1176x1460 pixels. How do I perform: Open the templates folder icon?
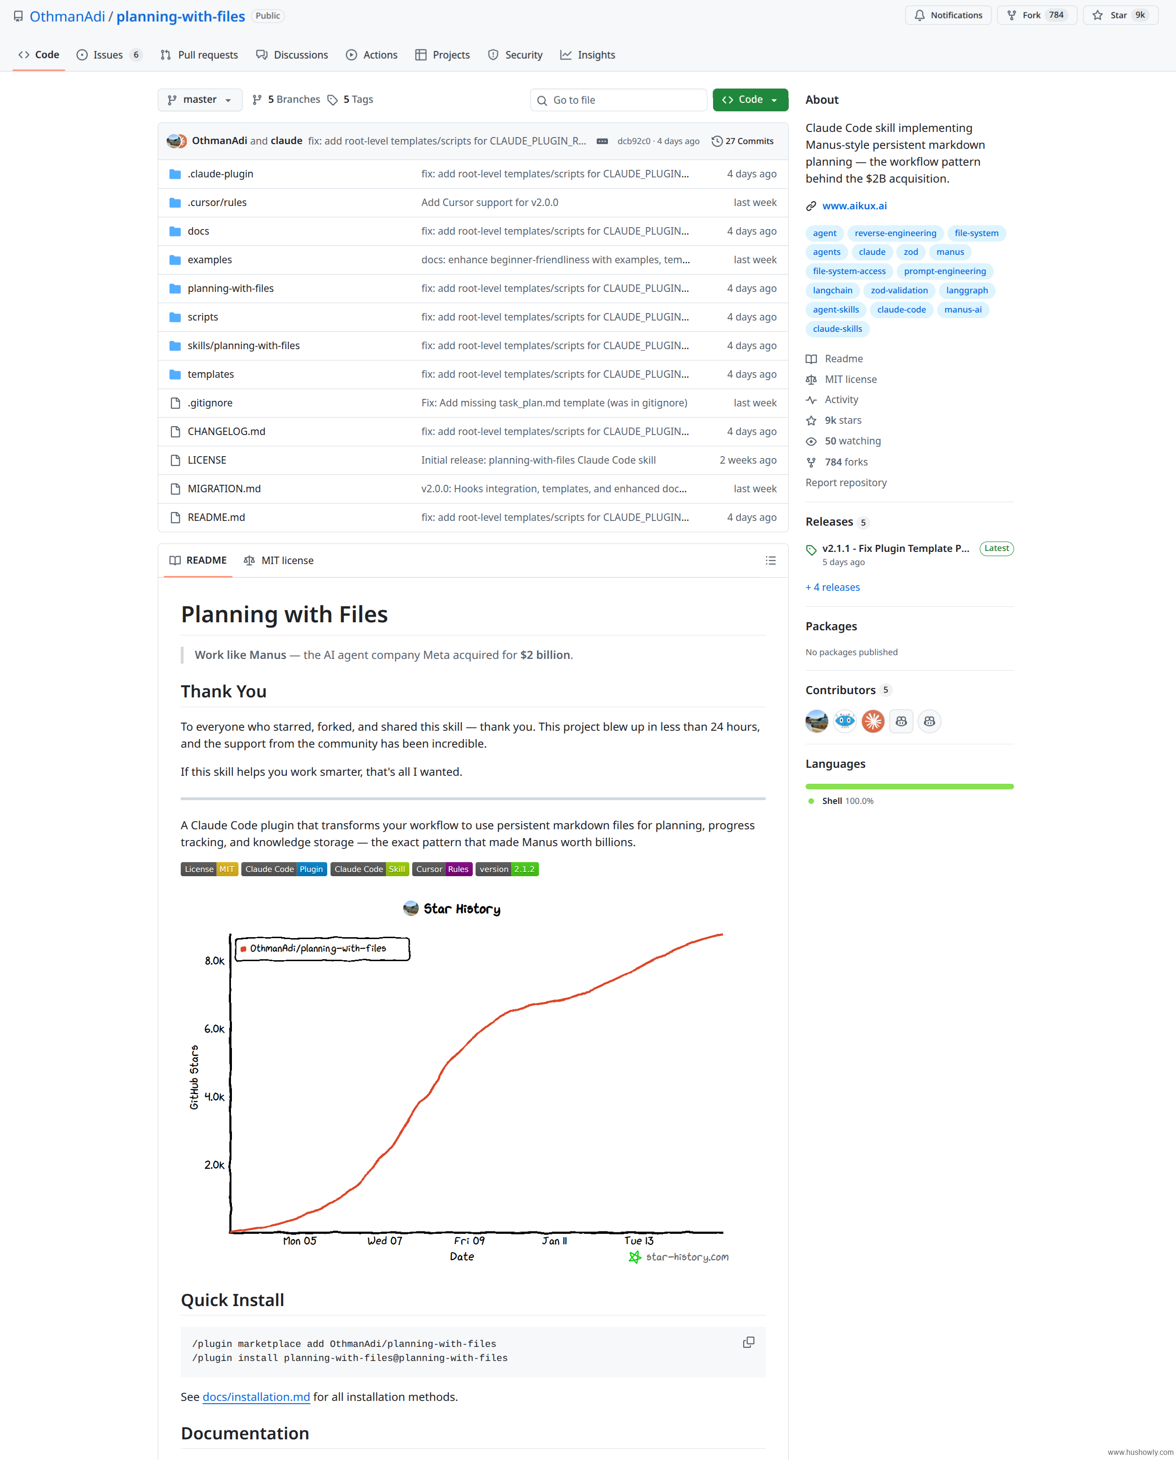(x=175, y=375)
